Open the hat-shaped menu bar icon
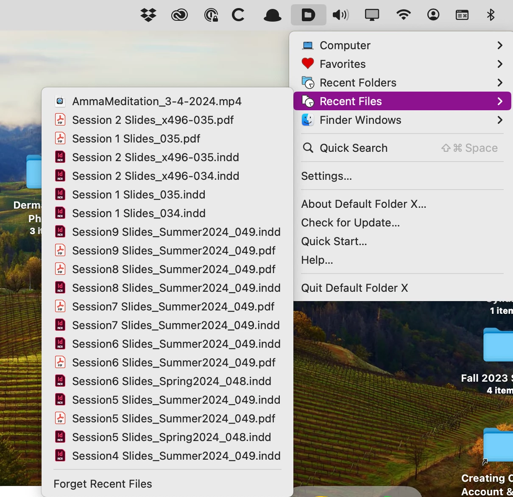Image resolution: width=513 pixels, height=497 pixels. pyautogui.click(x=272, y=16)
